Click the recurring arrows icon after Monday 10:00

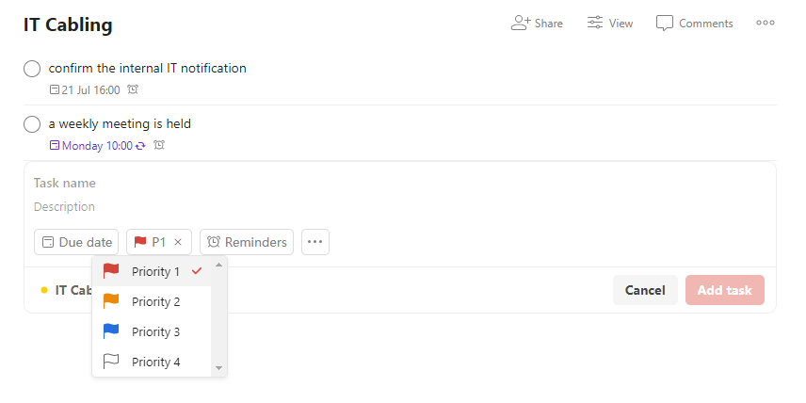(x=141, y=146)
